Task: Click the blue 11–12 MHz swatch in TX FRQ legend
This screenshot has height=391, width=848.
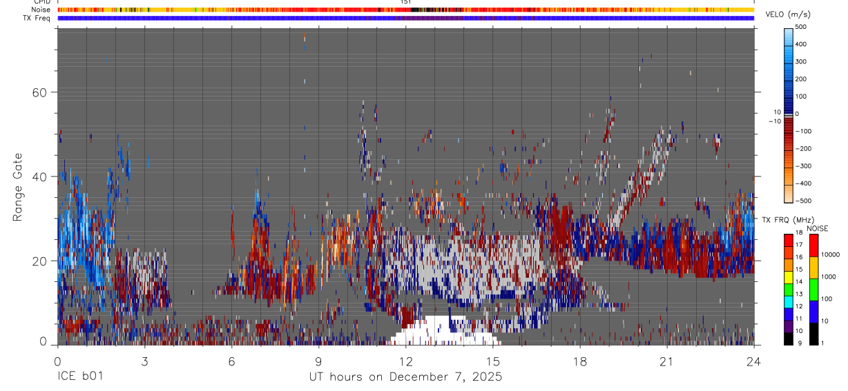Action: 789,314
